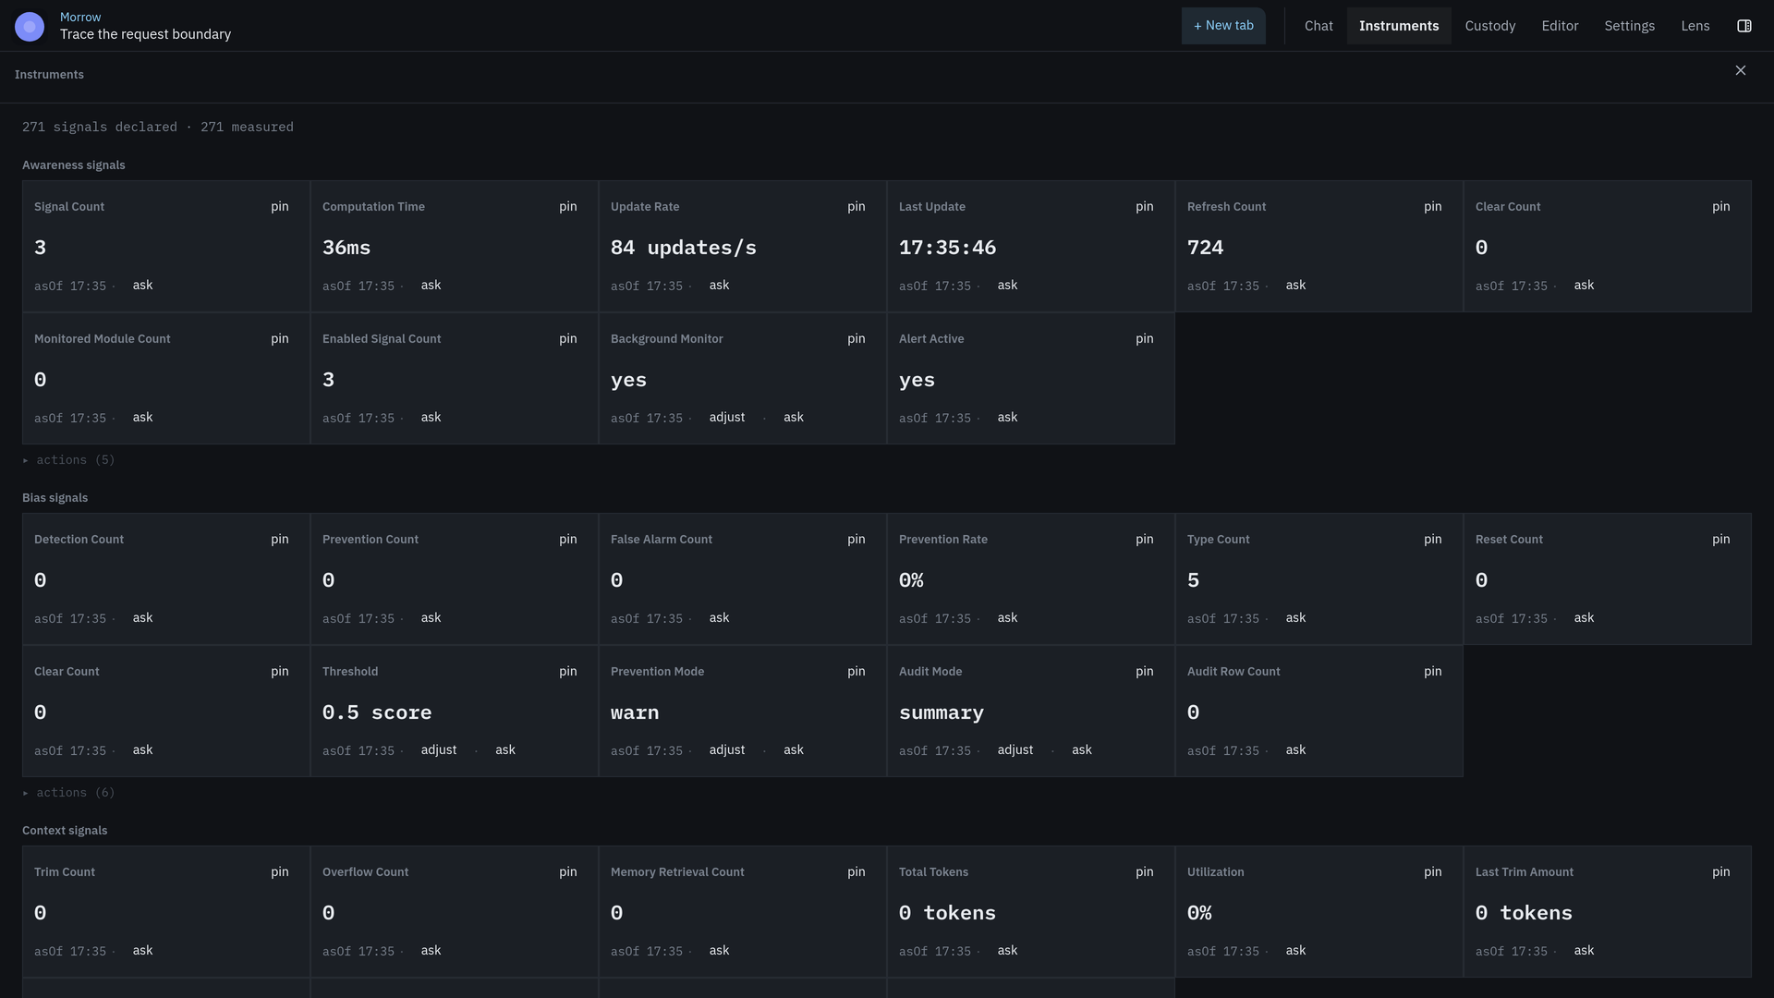Ask about Type Count
Screen dimensions: 1774x998
coord(1296,617)
